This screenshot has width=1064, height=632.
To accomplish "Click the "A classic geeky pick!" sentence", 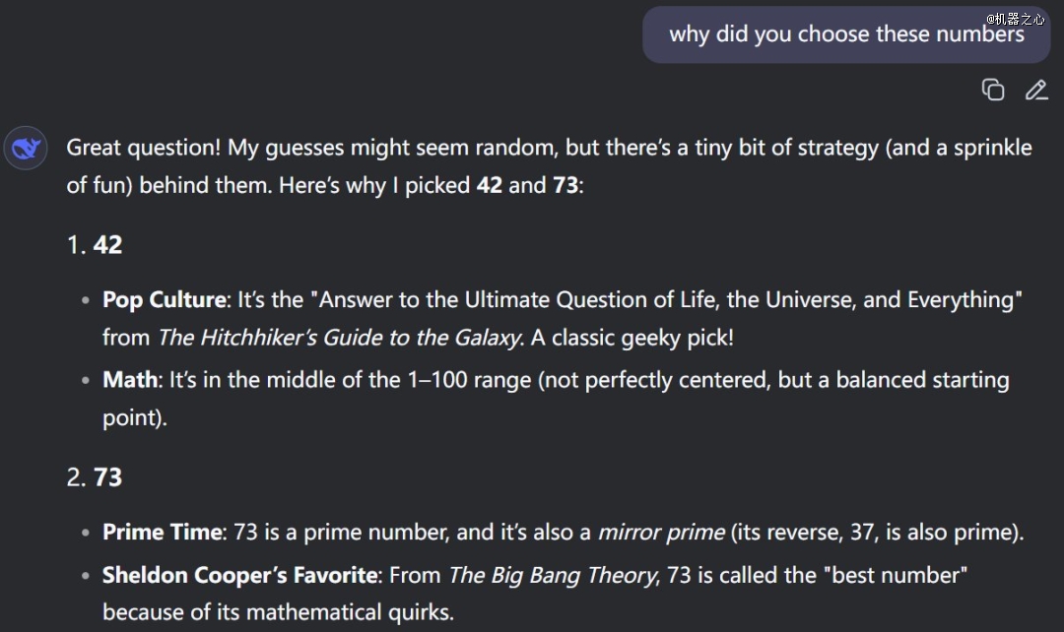I will [x=632, y=338].
